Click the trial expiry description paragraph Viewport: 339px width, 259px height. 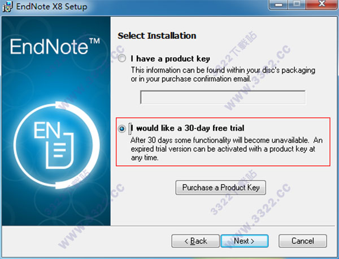[227, 149]
